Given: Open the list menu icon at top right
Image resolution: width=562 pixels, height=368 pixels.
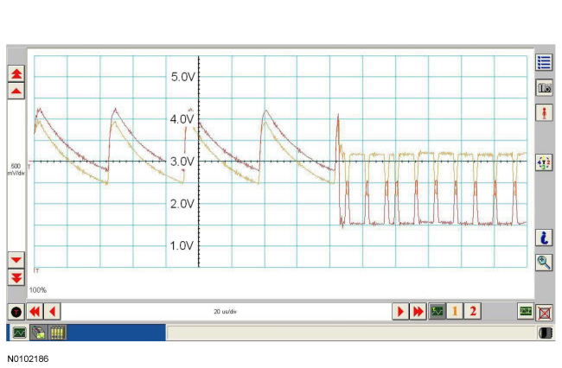Looking at the screenshot, I should point(544,62).
